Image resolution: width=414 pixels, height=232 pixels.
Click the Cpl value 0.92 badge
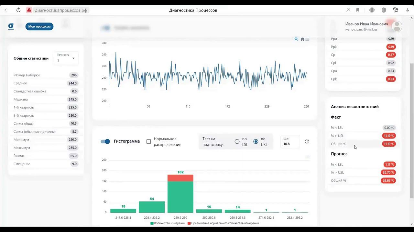click(x=391, y=63)
